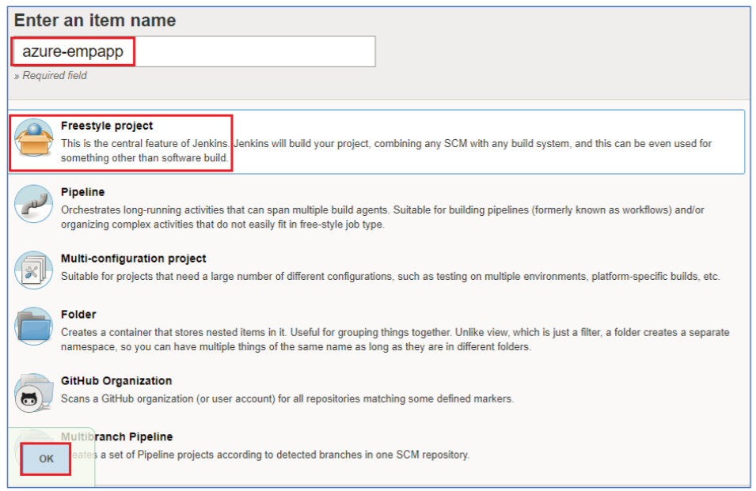
Task: Select the Multi-configuration project title
Action: coord(134,259)
